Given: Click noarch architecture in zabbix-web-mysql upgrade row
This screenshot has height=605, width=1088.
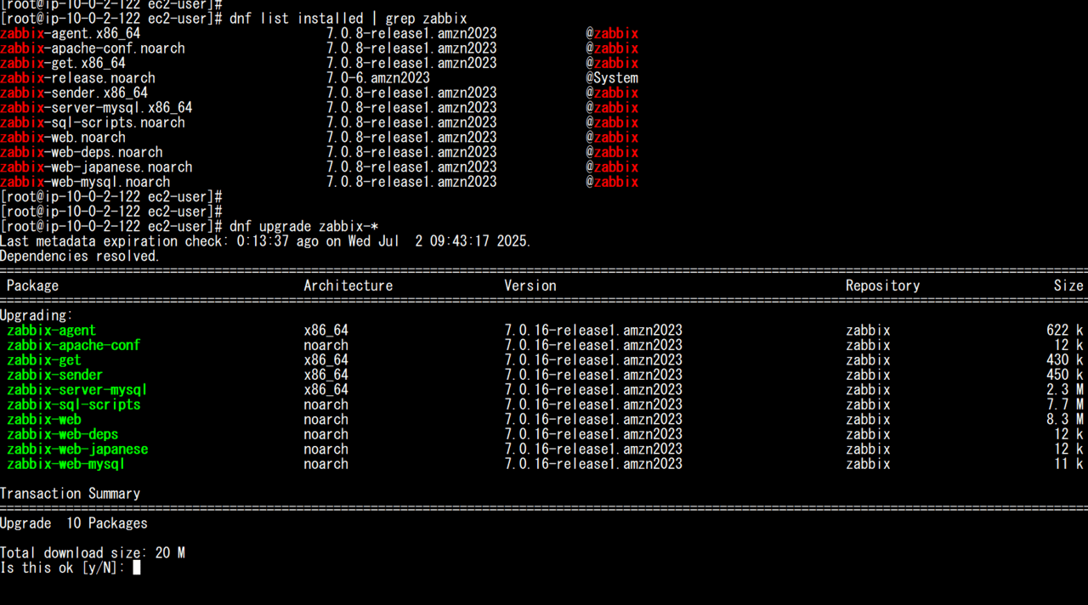Looking at the screenshot, I should [x=326, y=464].
